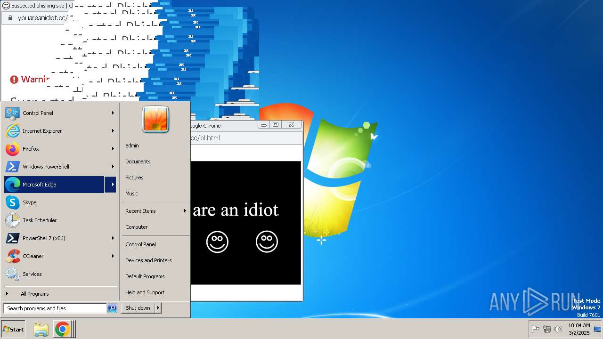Viewport: 603px width, 339px height.
Task: Click the Shut down button
Action: click(138, 308)
